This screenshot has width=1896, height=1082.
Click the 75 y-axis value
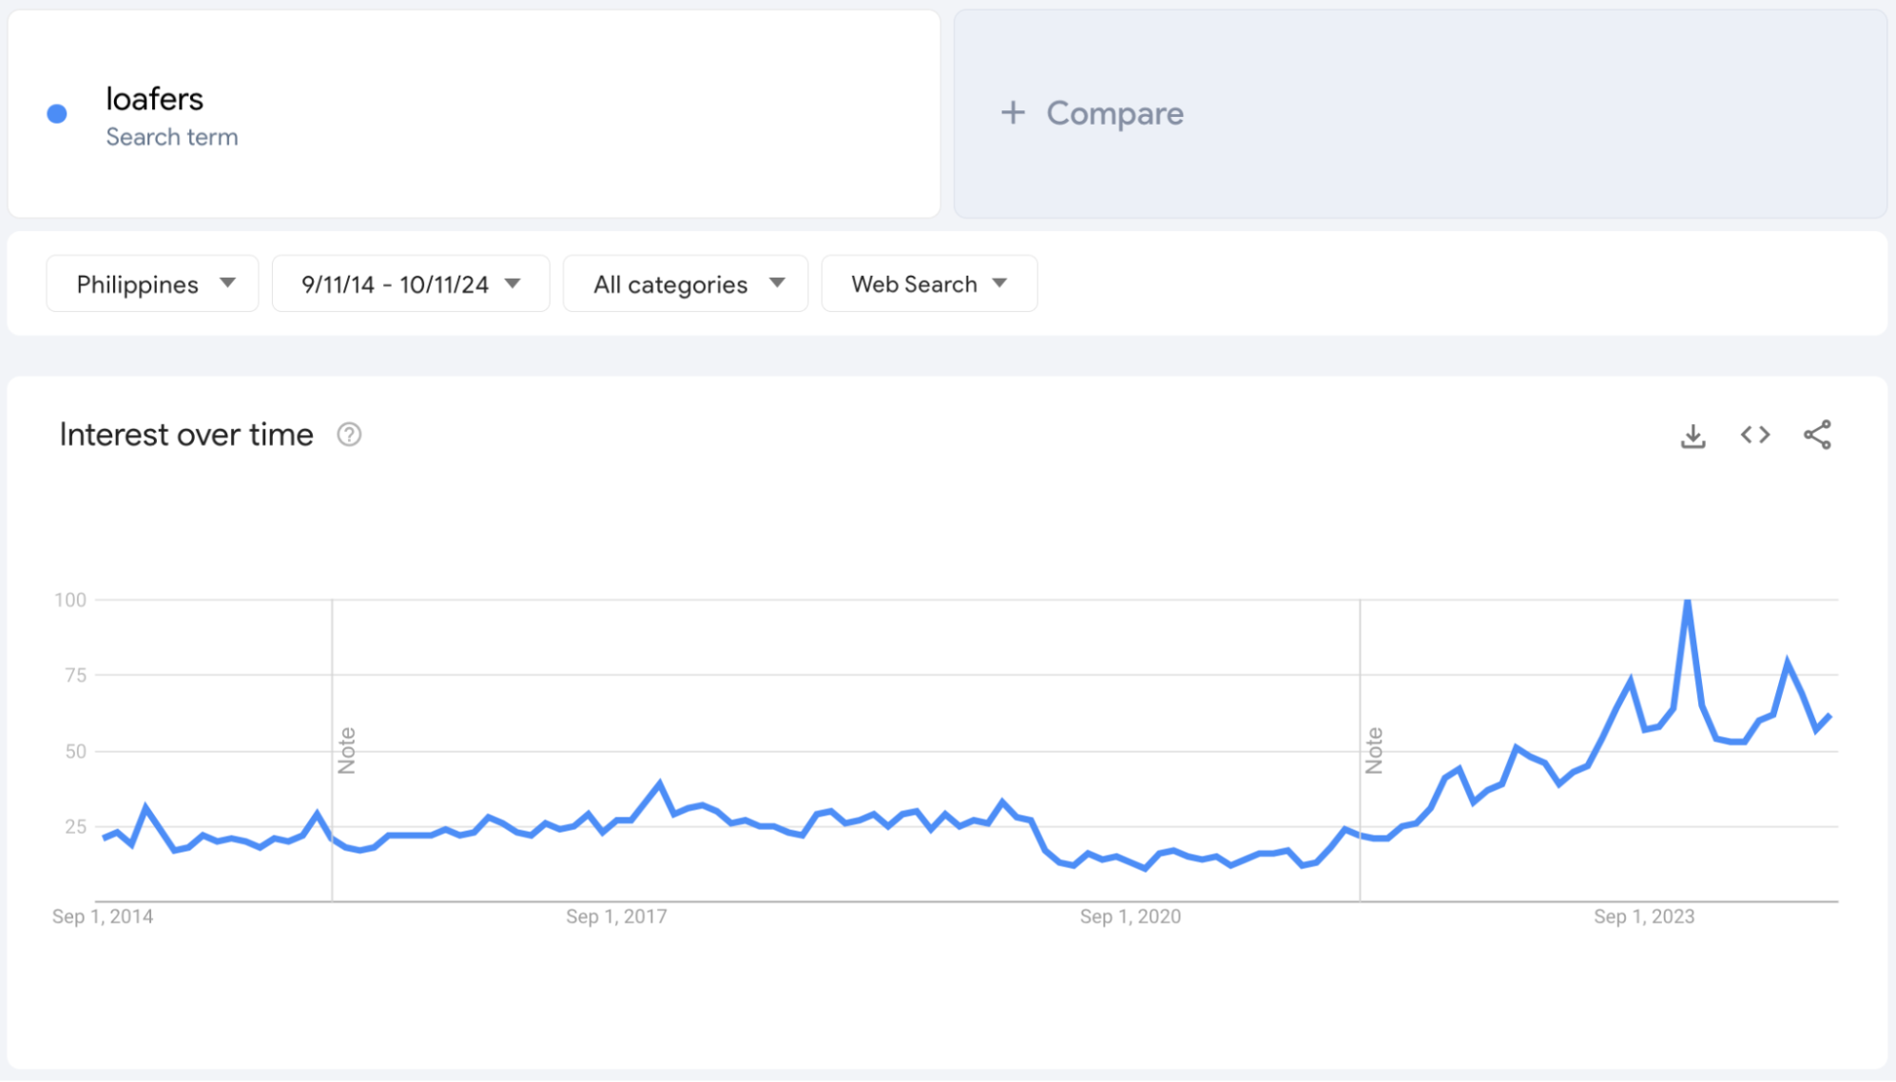pos(76,675)
